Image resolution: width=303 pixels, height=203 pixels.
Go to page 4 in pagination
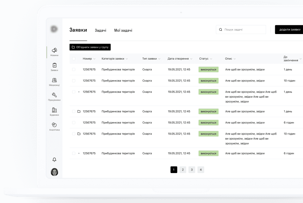tap(201, 170)
